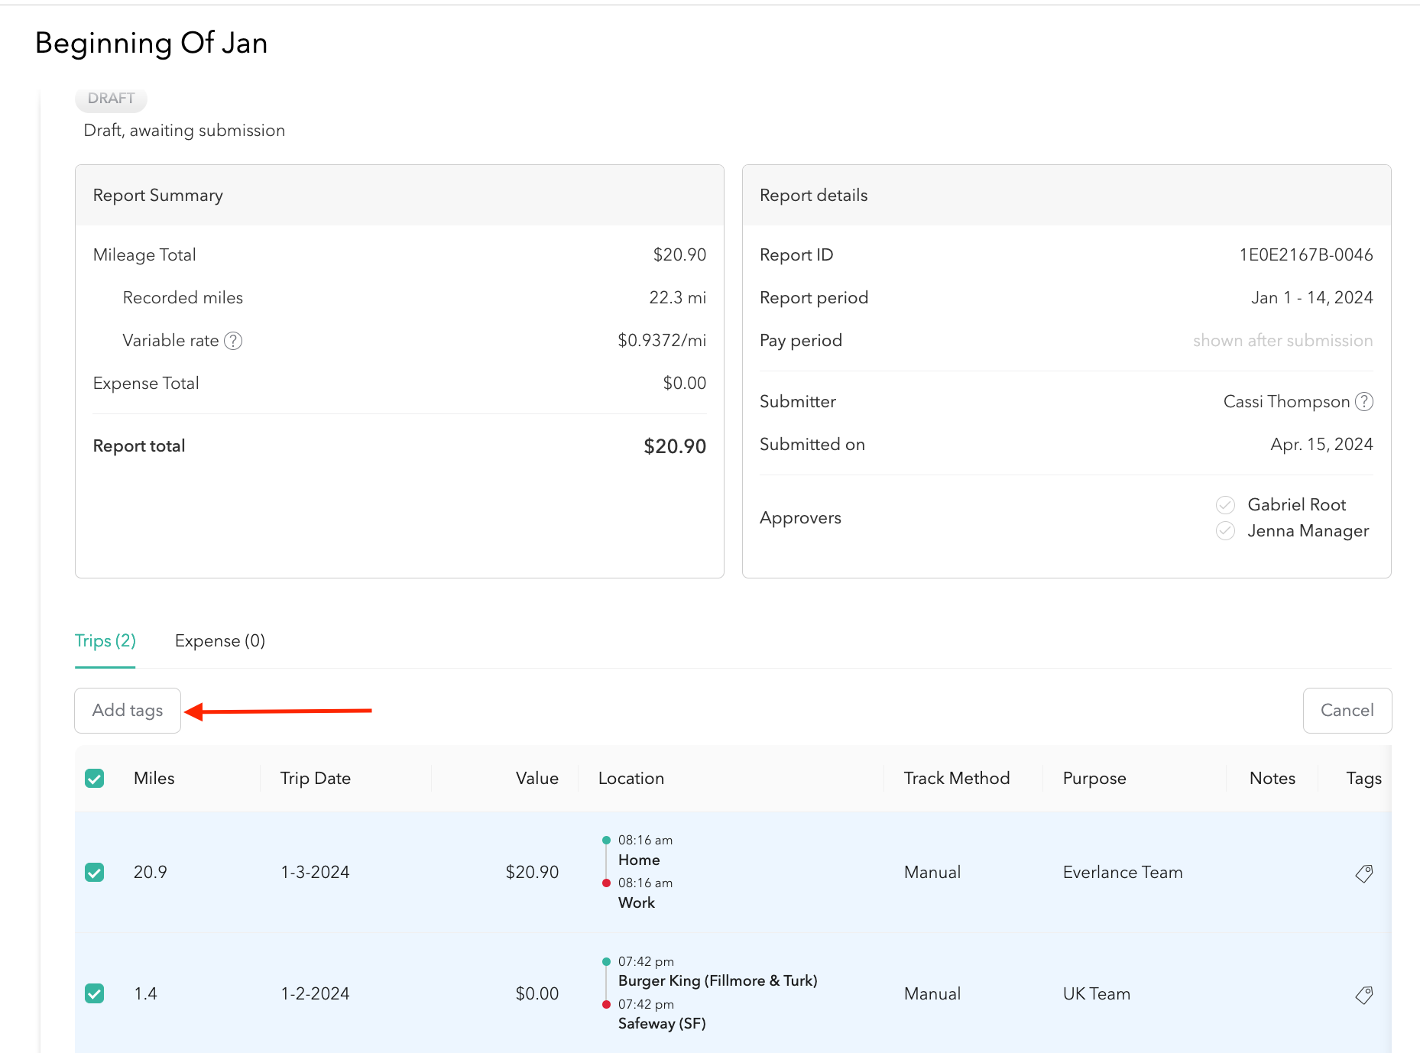This screenshot has height=1053, width=1420.
Task: Switch to the Expense (0) tab
Action: [x=219, y=640]
